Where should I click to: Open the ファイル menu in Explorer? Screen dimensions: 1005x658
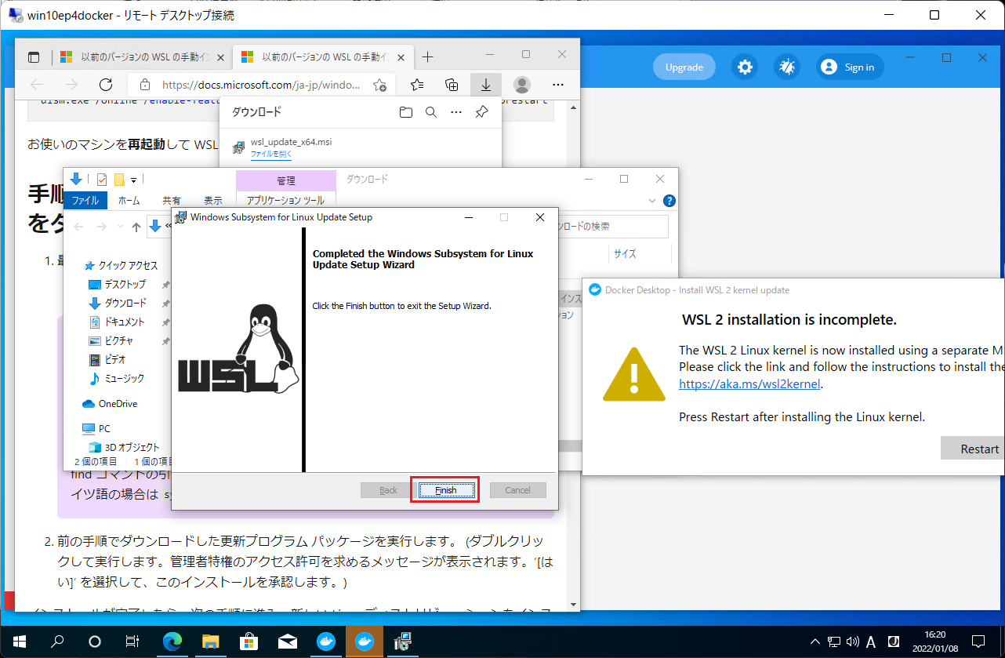85,200
